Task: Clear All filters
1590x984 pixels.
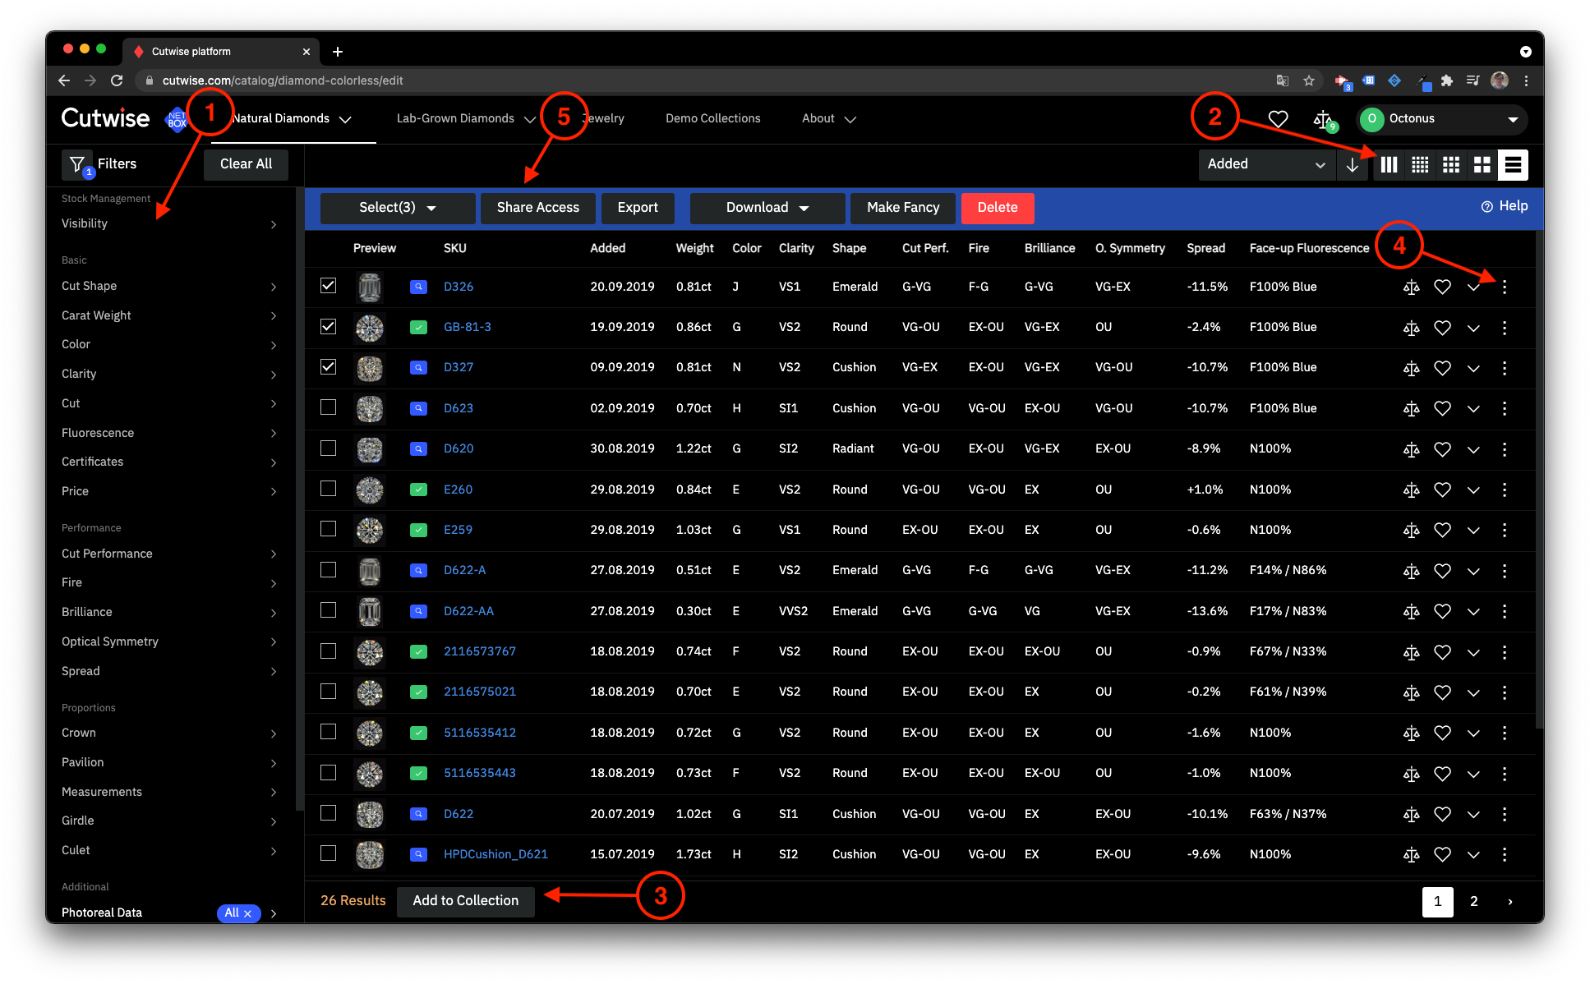Action: pyautogui.click(x=246, y=164)
